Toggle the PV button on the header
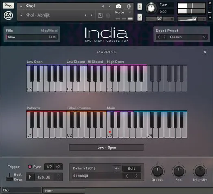Image resolution: width=213 pixels, height=194 pixels. point(210,17)
